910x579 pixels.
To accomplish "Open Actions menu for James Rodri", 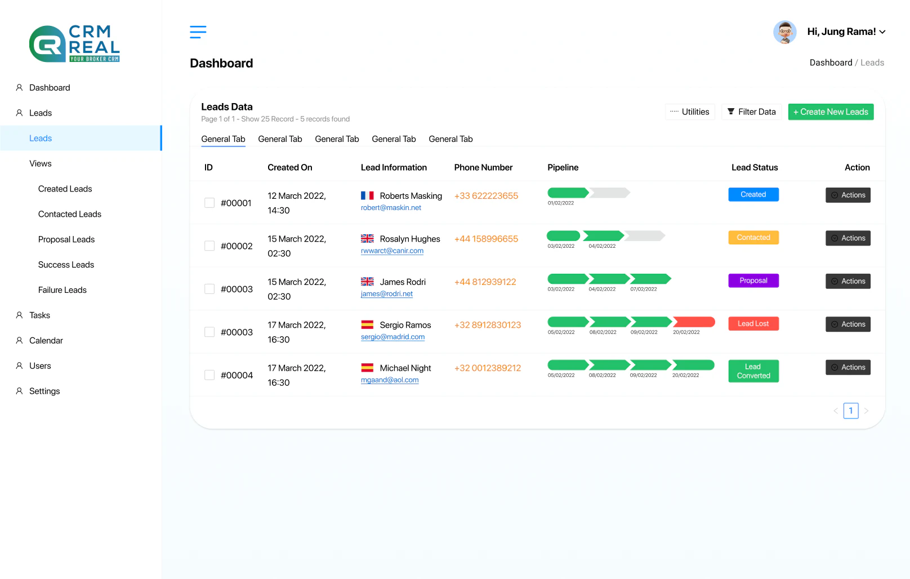I will pyautogui.click(x=848, y=281).
